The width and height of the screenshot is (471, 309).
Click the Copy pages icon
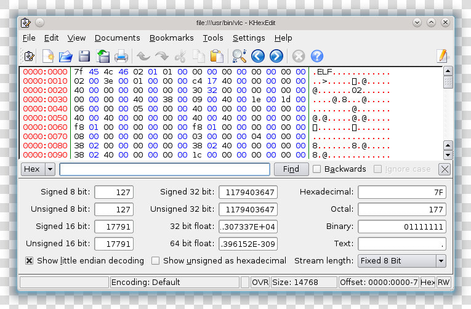(198, 56)
